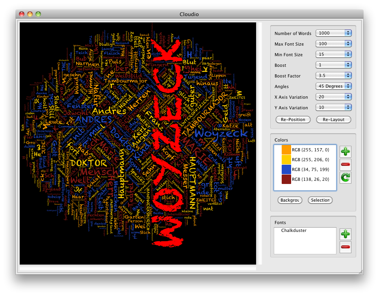This screenshot has height=296, width=379.
Task: Expand the Angles 45 Degrees dropdown
Action: pyautogui.click(x=333, y=86)
